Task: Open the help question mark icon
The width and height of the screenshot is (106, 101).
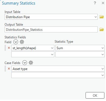Action: click(x=95, y=3)
